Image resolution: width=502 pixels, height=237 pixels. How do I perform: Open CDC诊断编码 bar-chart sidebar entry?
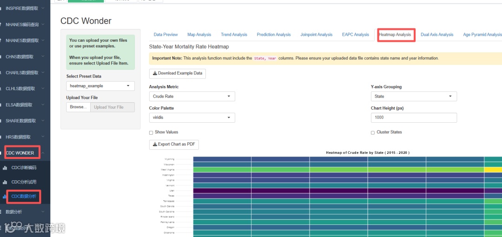[24, 167]
